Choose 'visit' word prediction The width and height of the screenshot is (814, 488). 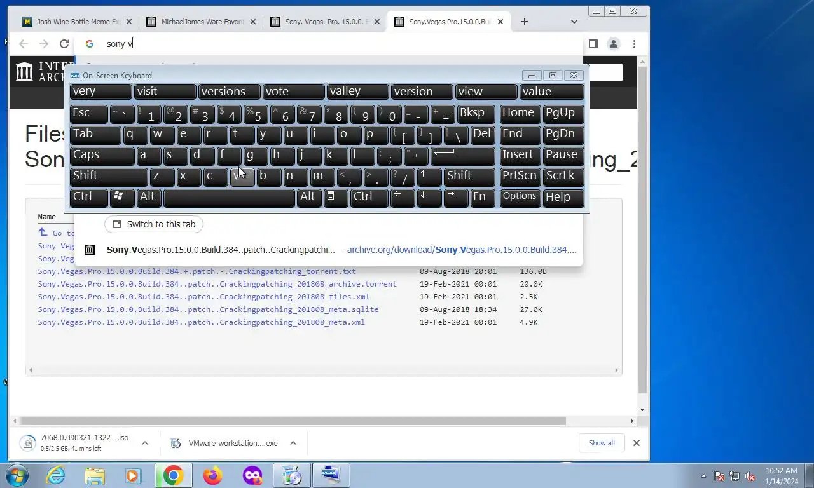click(165, 91)
